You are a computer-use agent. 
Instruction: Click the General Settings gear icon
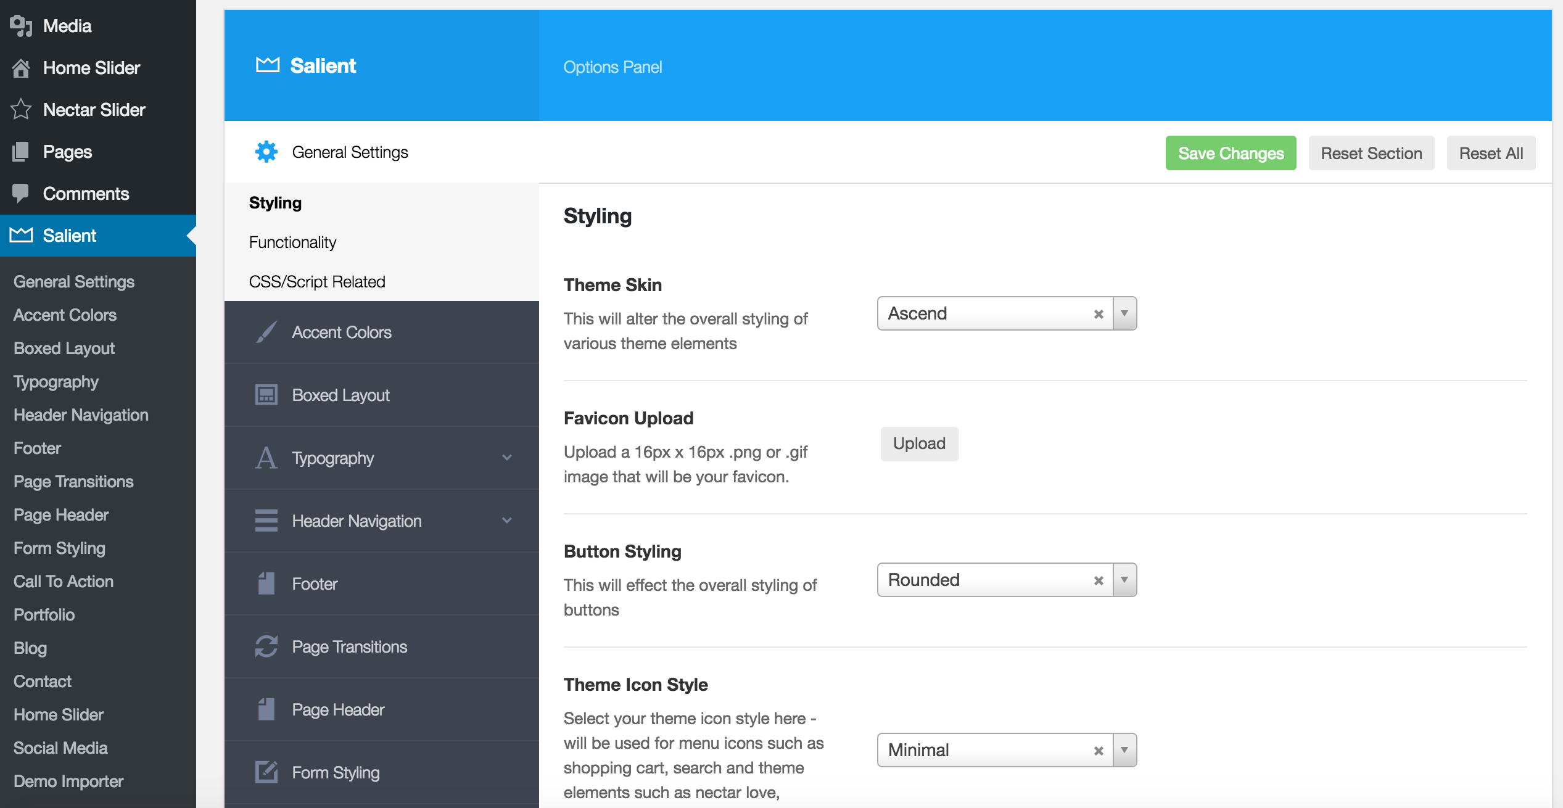(x=266, y=152)
